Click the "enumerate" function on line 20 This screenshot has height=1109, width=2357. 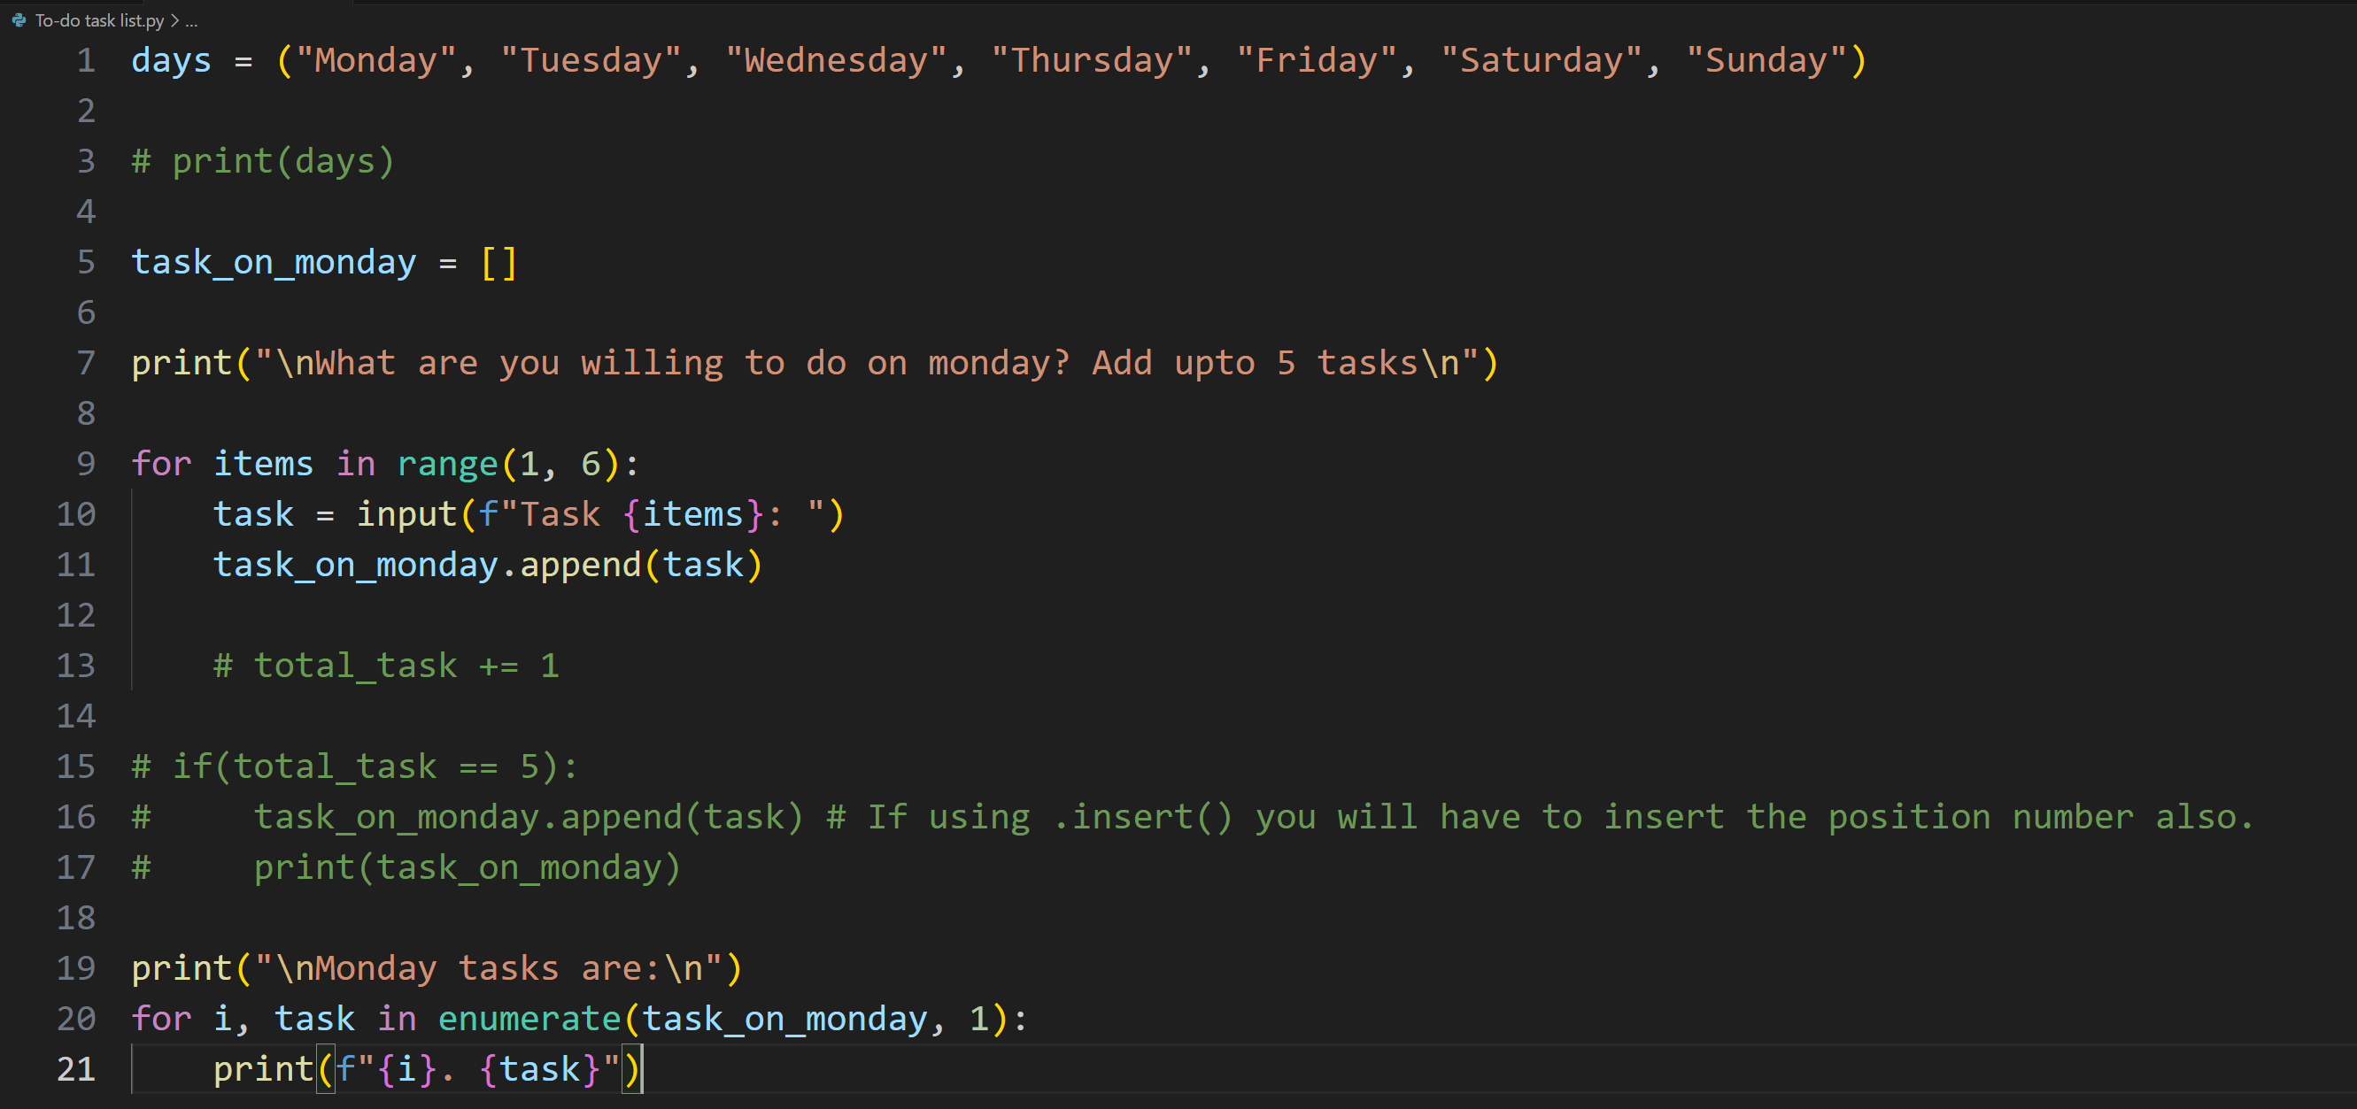(529, 1019)
